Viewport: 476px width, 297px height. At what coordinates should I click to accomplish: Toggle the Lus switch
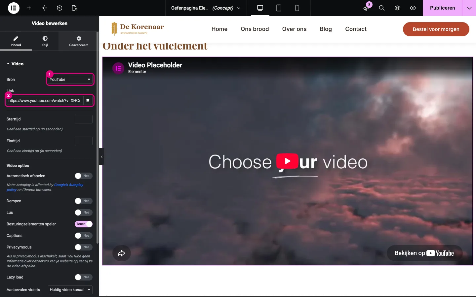[x=83, y=213]
